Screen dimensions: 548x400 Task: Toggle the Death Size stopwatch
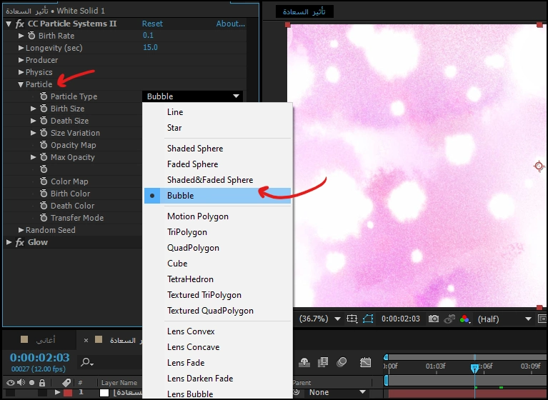point(44,121)
